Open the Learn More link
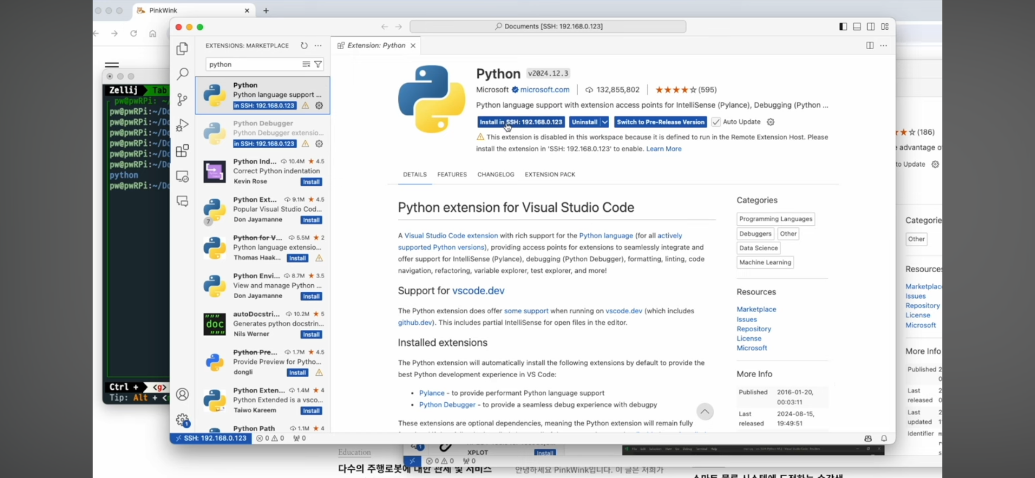Viewport: 1035px width, 478px height. pyautogui.click(x=664, y=149)
